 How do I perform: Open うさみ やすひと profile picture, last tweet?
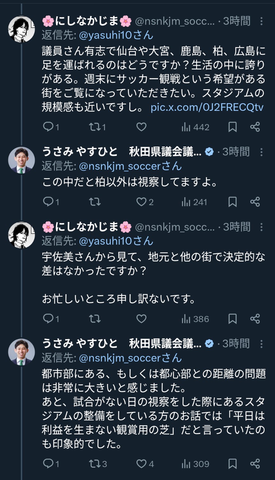click(x=21, y=352)
